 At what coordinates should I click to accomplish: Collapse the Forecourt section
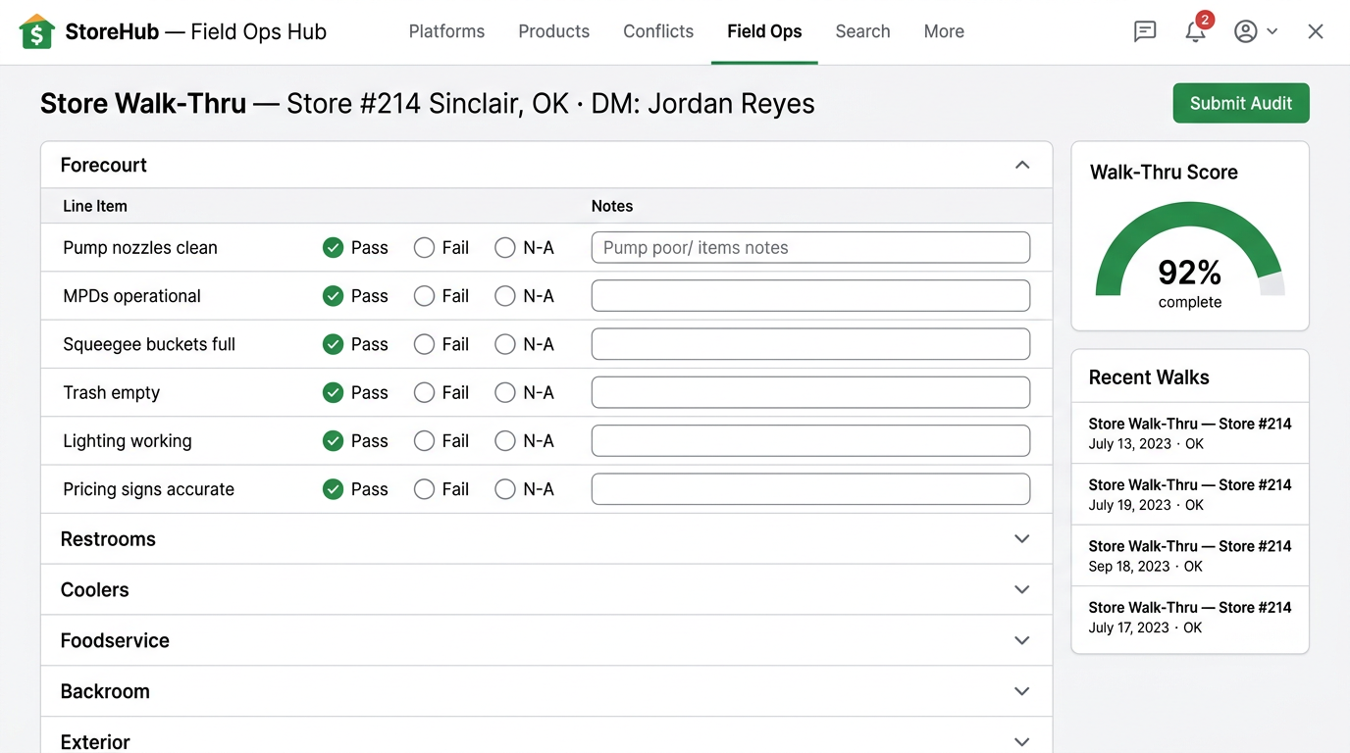point(1022,165)
